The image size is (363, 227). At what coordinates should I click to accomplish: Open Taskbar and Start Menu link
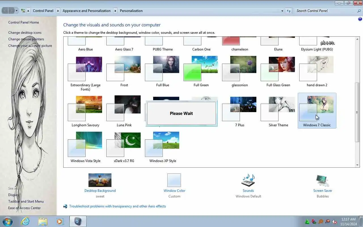tap(26, 201)
